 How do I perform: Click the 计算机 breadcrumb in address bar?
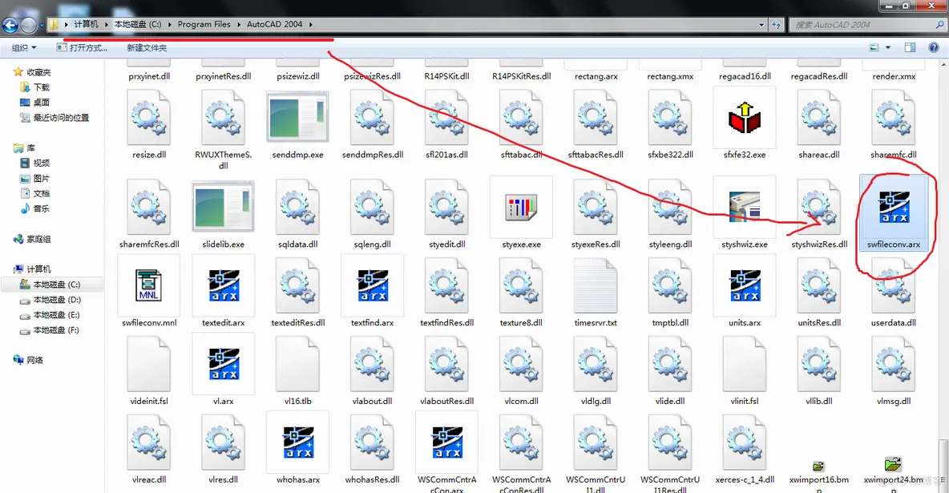[x=86, y=25]
